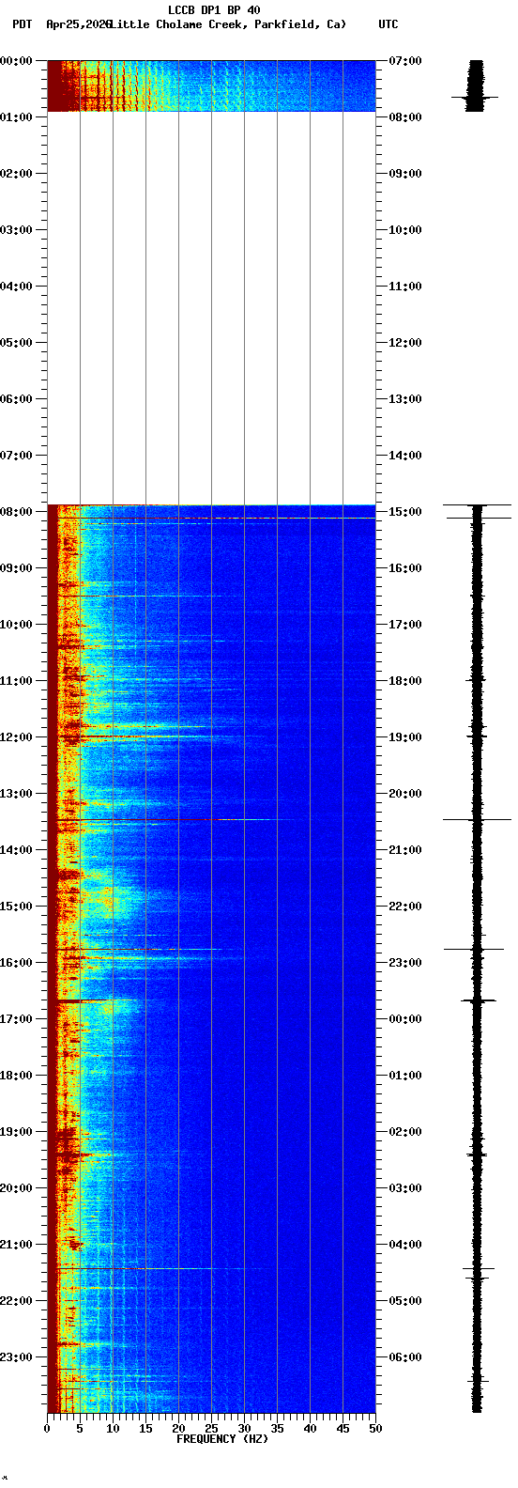The height and width of the screenshot is (1488, 518).
Task: Click the "20:00" label on the UTC axis
Action: pos(405,794)
